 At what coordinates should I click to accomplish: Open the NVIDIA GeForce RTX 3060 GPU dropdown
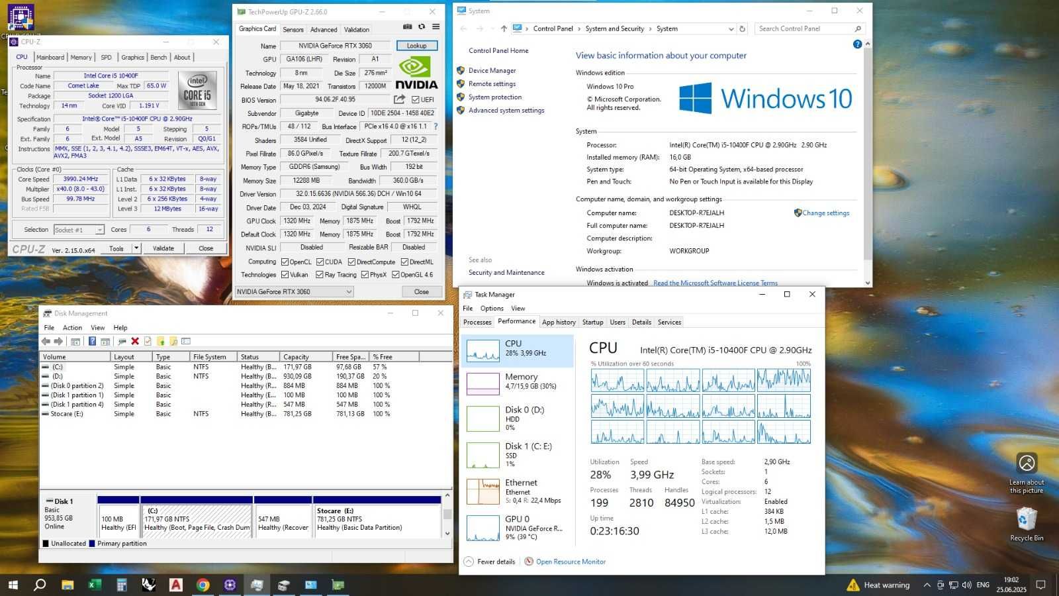(x=295, y=291)
